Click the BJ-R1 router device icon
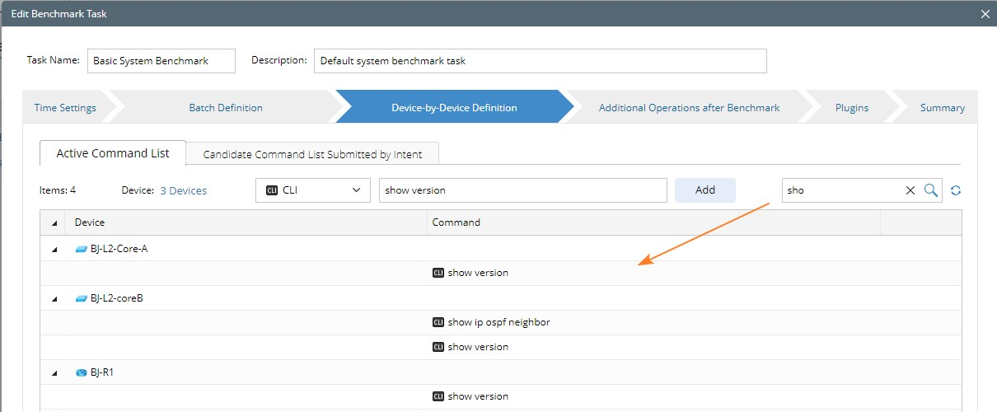This screenshot has width=997, height=412. [81, 372]
